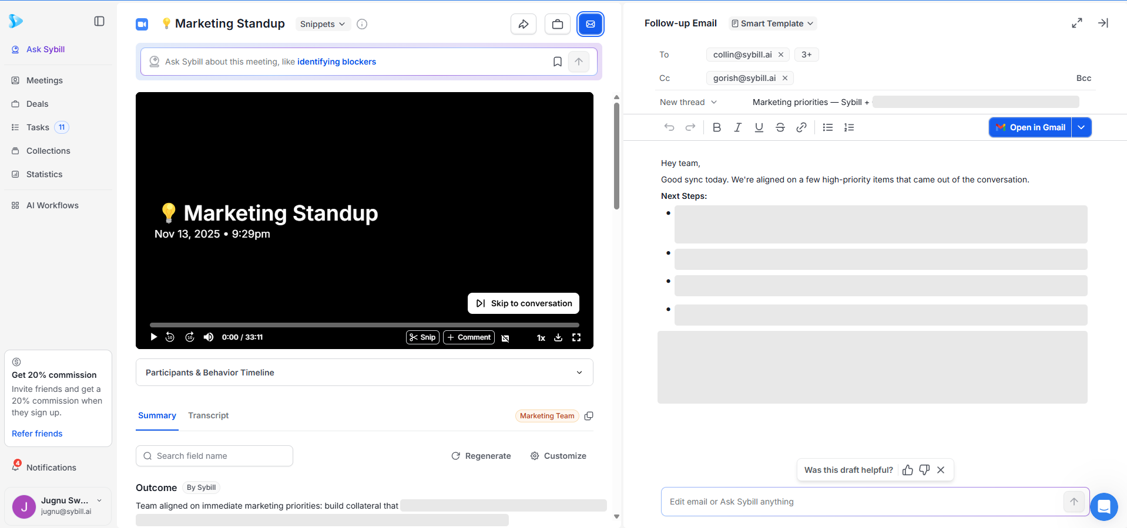Play the Marketing Standup video
The image size is (1127, 528).
click(x=154, y=337)
